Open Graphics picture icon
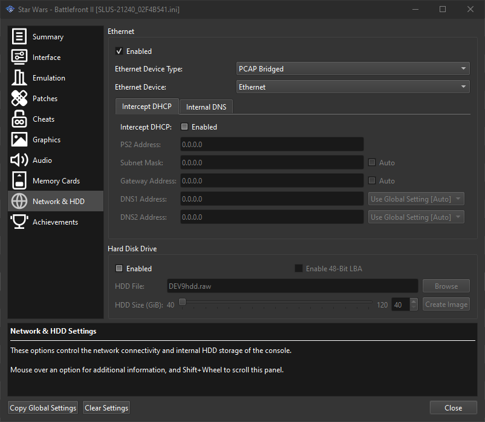Viewport: 485px width, 422px height. tap(19, 139)
